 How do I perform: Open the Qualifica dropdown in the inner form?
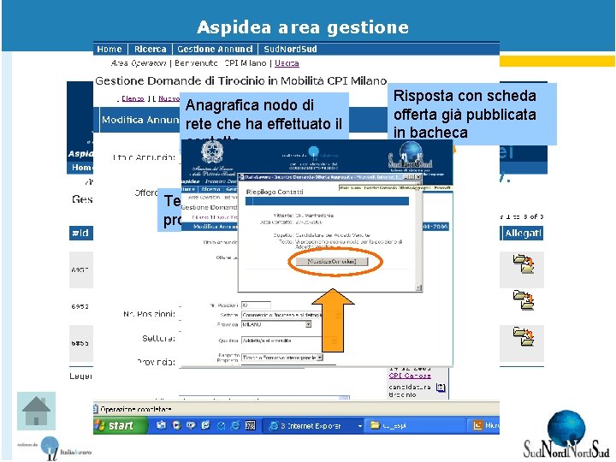290,341
